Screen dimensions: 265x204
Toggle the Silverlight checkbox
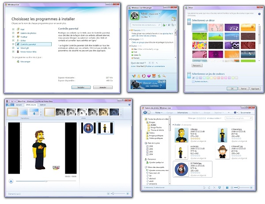[13, 48]
